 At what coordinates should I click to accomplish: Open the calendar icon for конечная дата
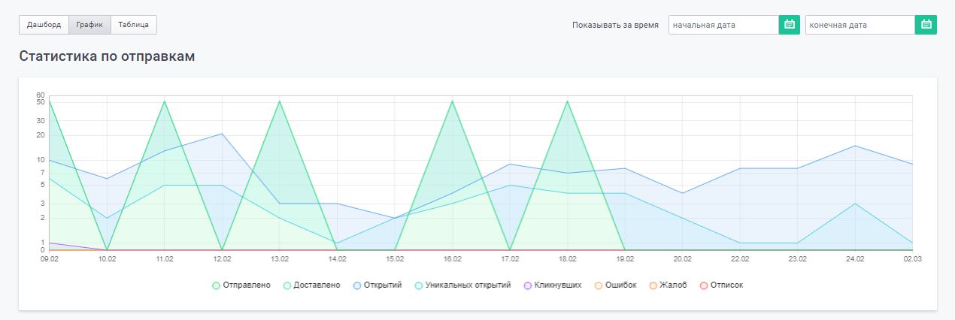pos(926,25)
